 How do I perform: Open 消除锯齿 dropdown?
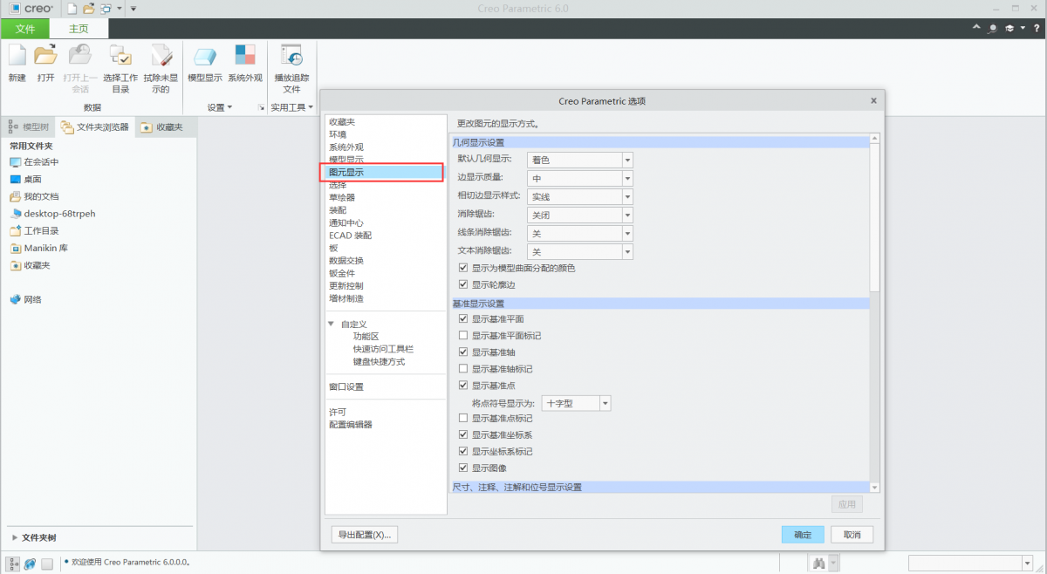click(580, 215)
